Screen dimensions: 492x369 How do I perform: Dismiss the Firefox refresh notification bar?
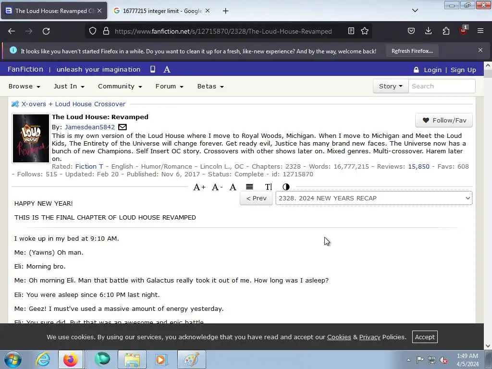pos(480,50)
